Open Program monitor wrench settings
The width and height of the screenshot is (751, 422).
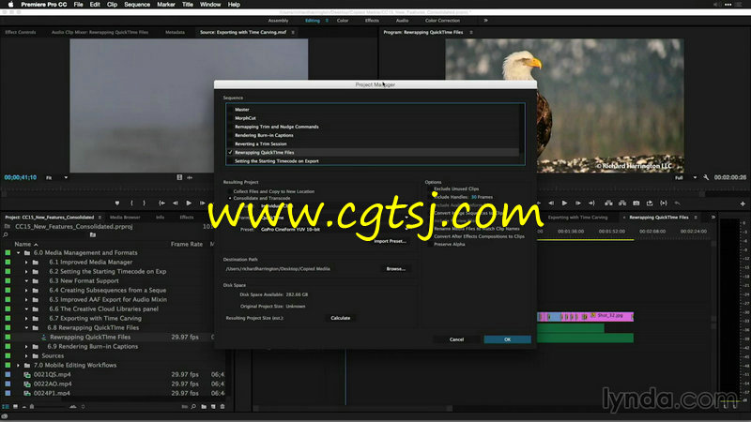pyautogui.click(x=706, y=177)
